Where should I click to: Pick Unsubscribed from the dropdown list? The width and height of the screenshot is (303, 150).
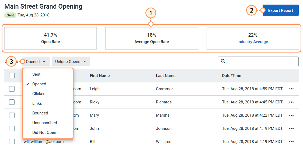[x=45, y=123]
